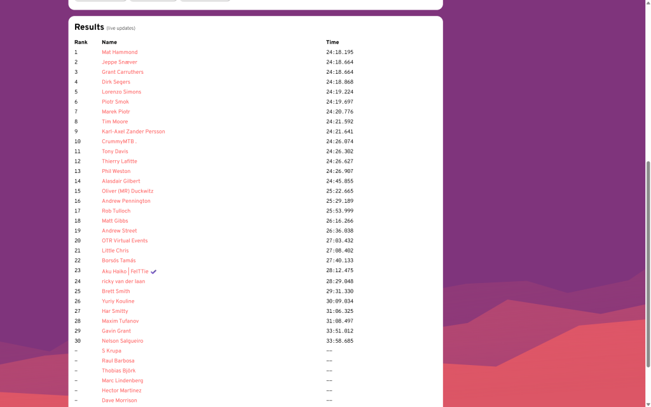Click the page's vertical scrollbar
This screenshot has height=407, width=651.
[648, 264]
